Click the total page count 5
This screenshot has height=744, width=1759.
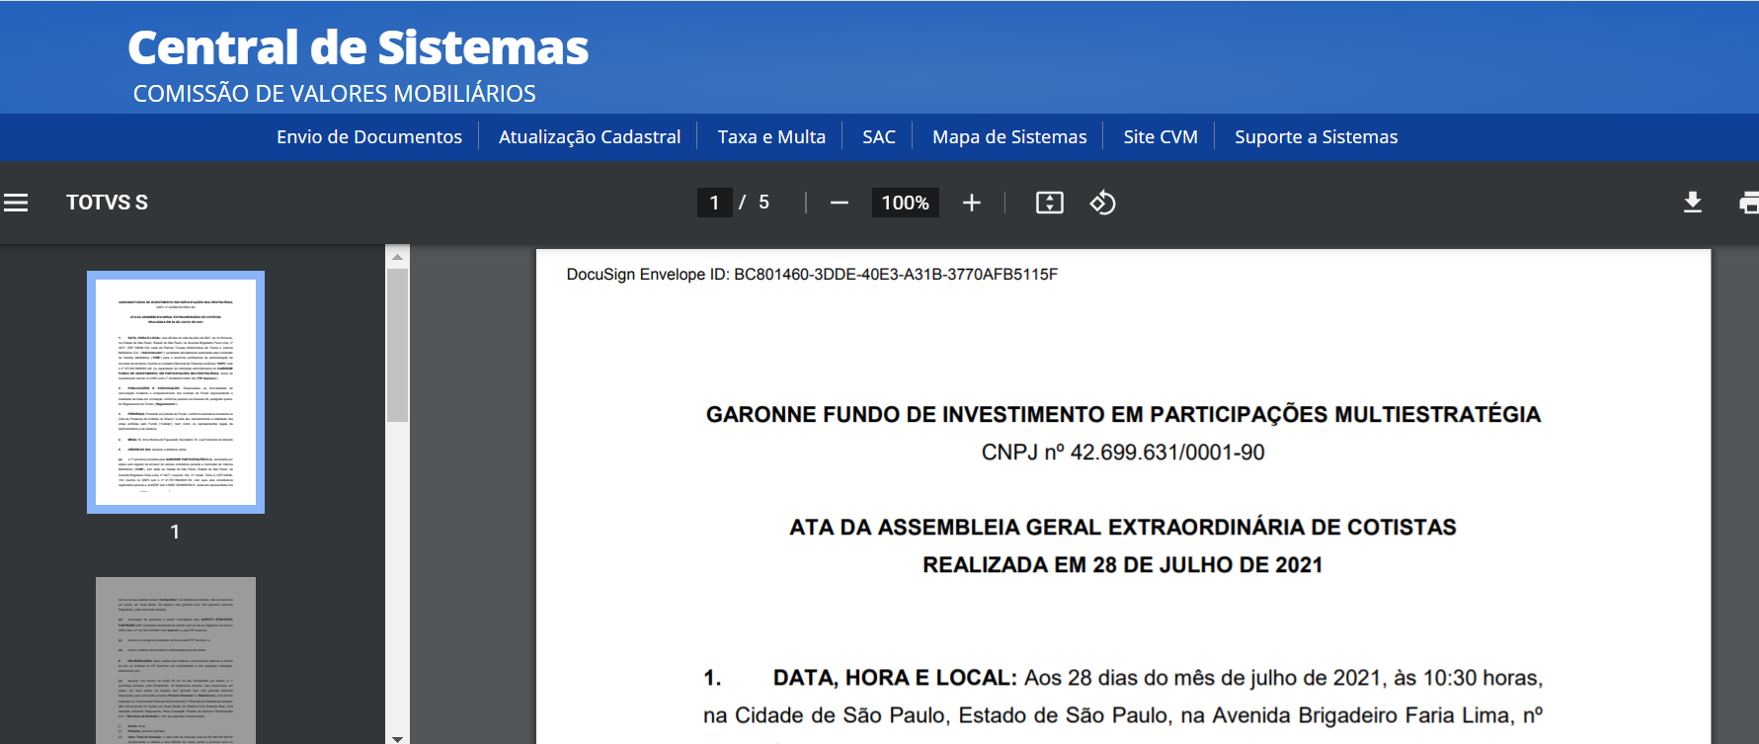click(763, 203)
